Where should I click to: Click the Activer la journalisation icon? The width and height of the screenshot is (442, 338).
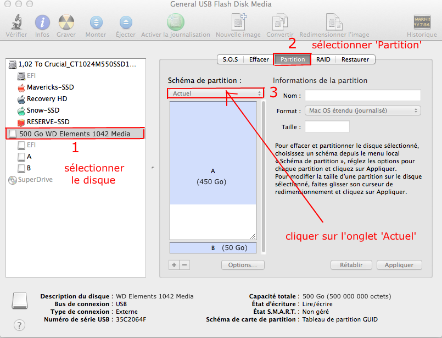point(175,23)
